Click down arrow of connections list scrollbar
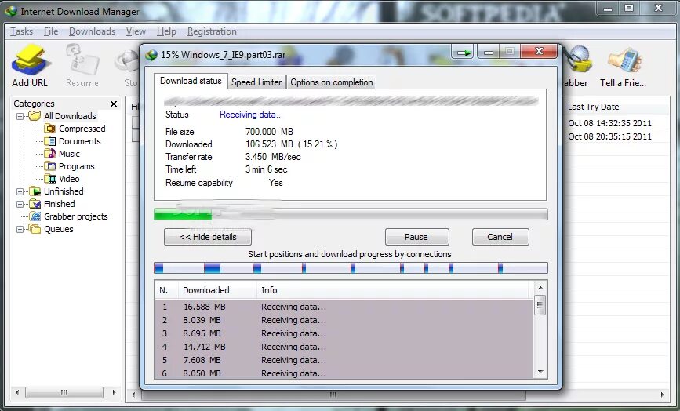Viewport: 680px width, 411px height. coord(540,372)
